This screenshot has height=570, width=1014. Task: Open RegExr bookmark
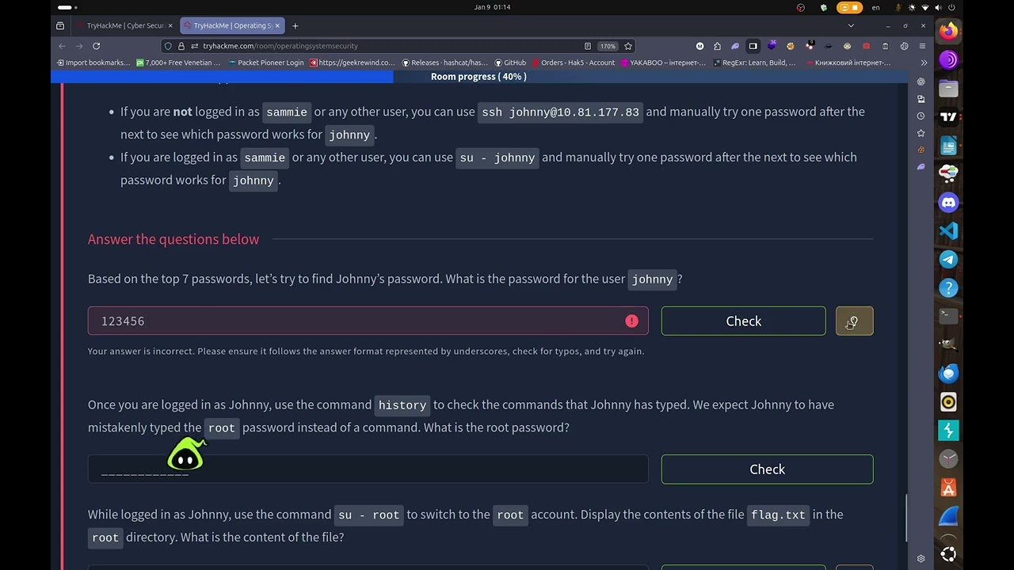click(x=754, y=63)
